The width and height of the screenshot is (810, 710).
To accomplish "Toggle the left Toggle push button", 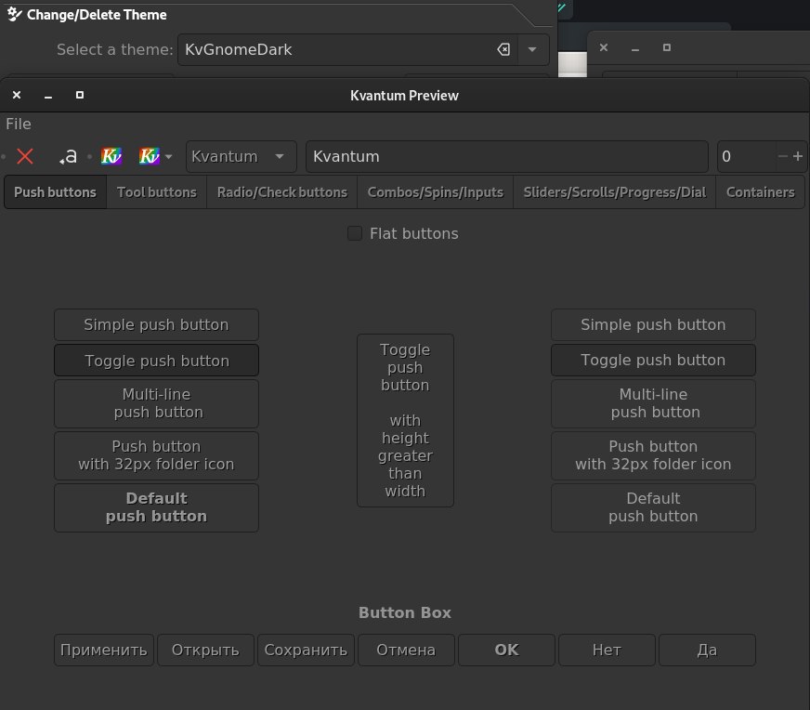I will (157, 361).
